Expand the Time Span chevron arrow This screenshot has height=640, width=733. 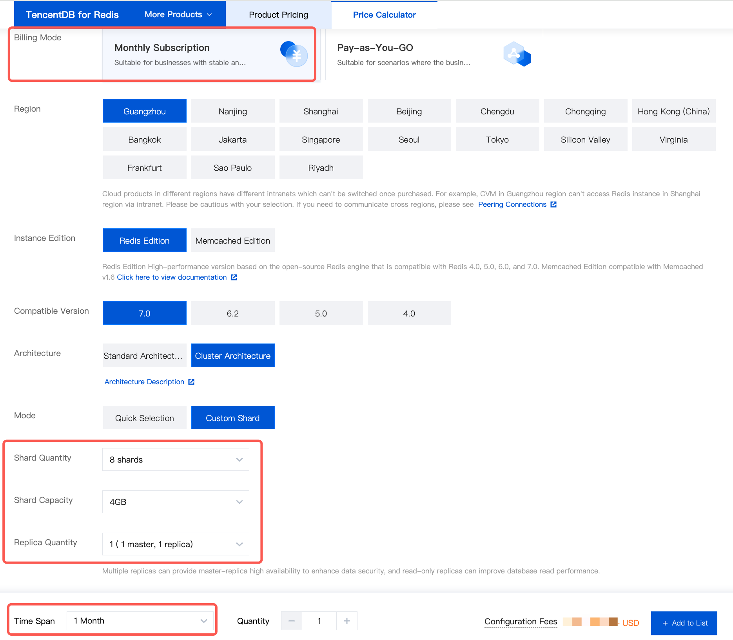point(204,621)
